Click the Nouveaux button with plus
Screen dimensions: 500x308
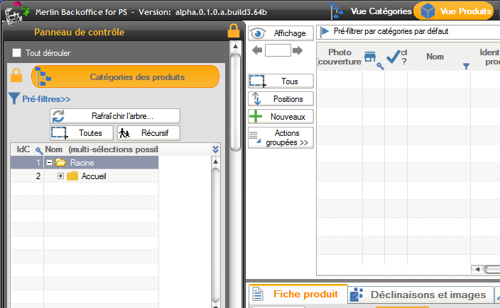(x=281, y=117)
